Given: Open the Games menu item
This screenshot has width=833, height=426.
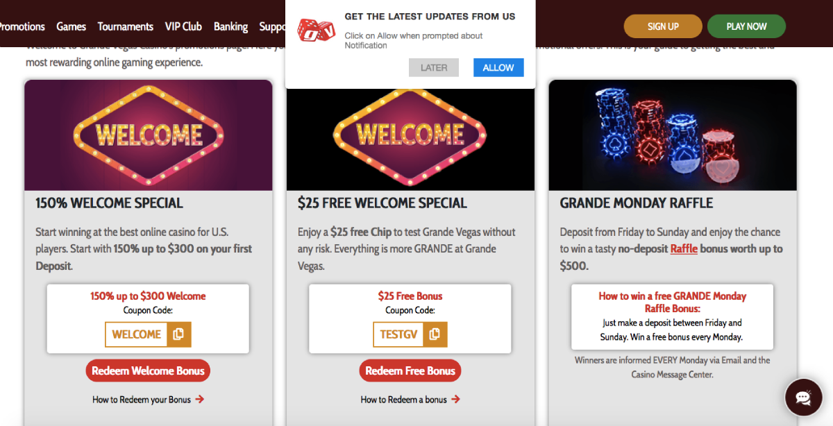Looking at the screenshot, I should 71,26.
